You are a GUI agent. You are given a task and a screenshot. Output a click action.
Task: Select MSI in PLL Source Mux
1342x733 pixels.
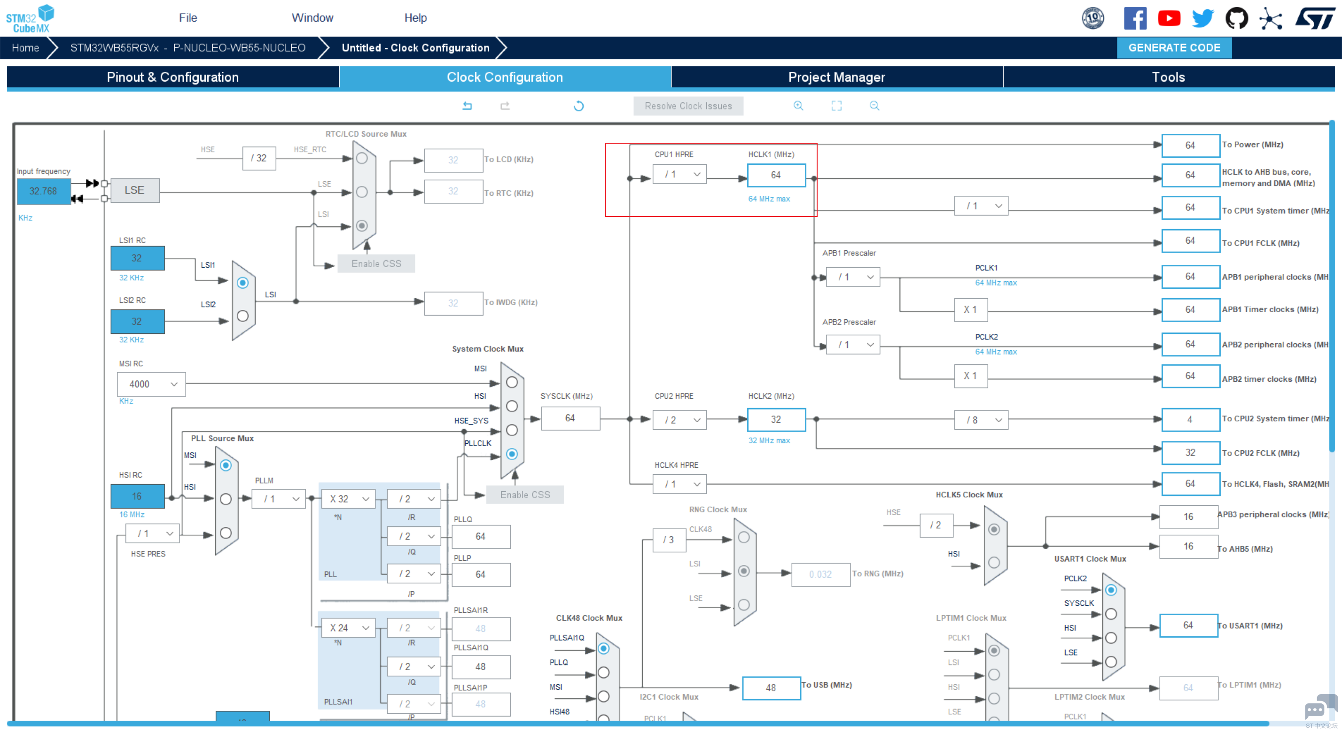point(226,465)
